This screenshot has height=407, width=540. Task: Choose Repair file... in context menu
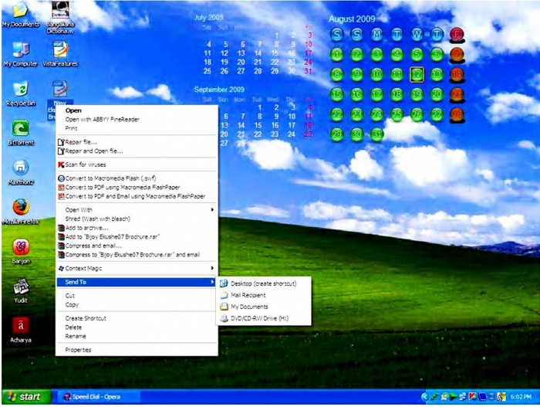137,142
